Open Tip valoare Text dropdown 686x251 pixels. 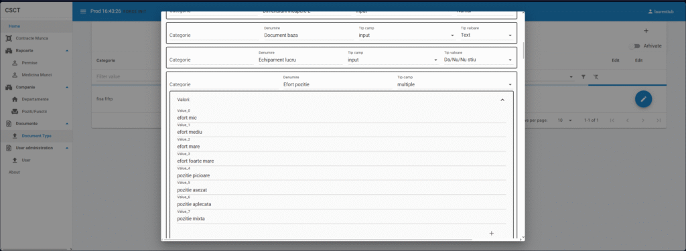pyautogui.click(x=486, y=35)
